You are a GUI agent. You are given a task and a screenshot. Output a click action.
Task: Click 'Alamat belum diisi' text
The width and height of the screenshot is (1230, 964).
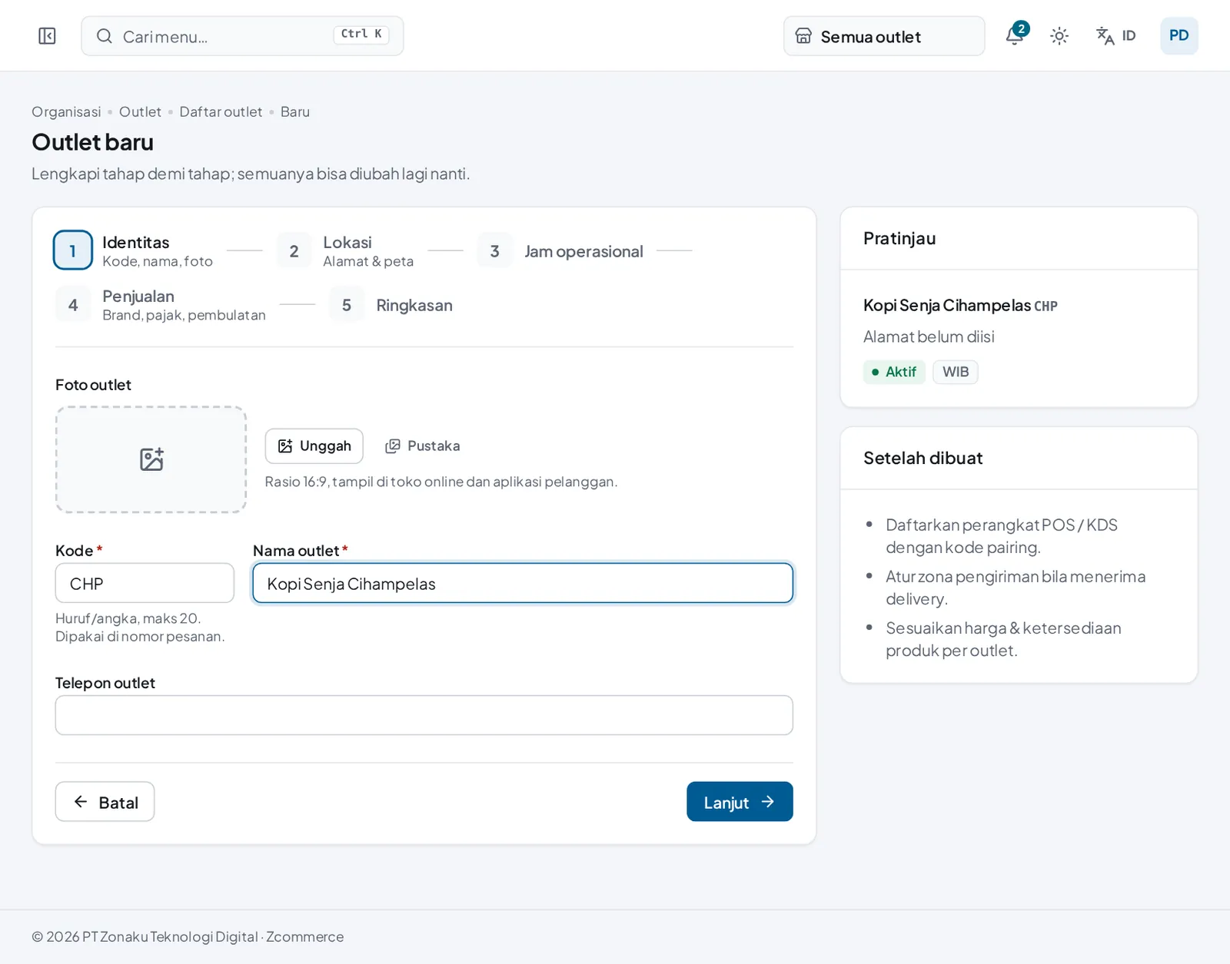(929, 336)
